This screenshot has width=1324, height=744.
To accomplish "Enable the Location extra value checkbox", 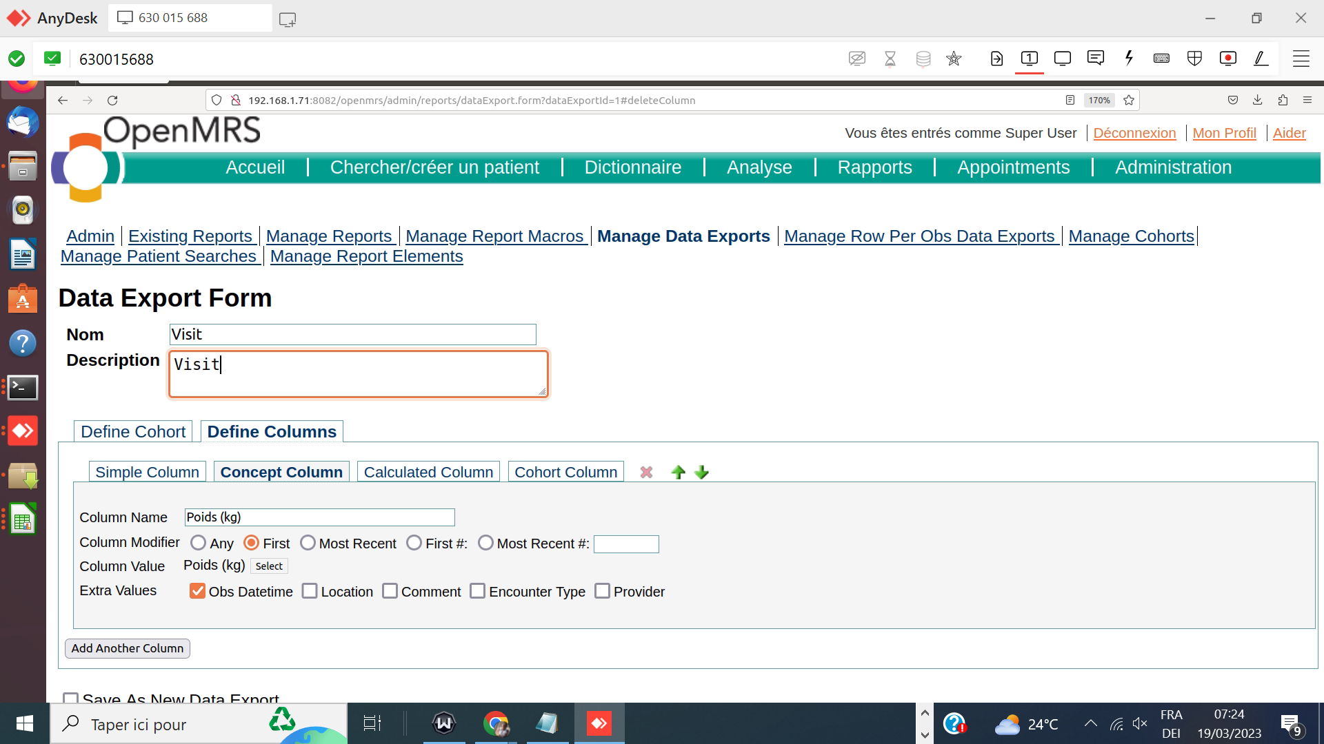I will 309,591.
